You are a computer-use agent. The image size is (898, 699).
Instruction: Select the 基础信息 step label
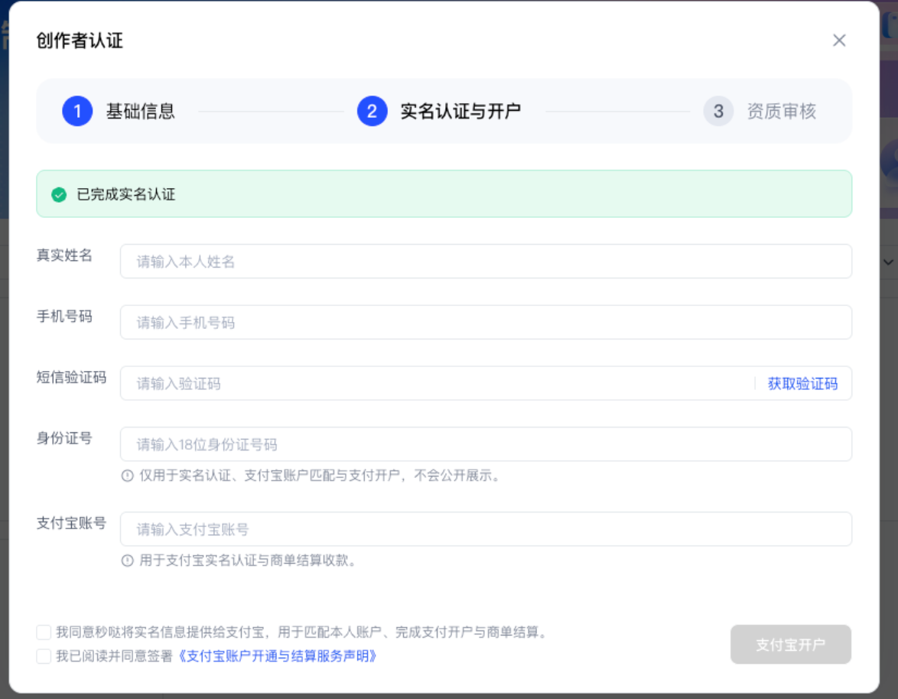coord(140,111)
